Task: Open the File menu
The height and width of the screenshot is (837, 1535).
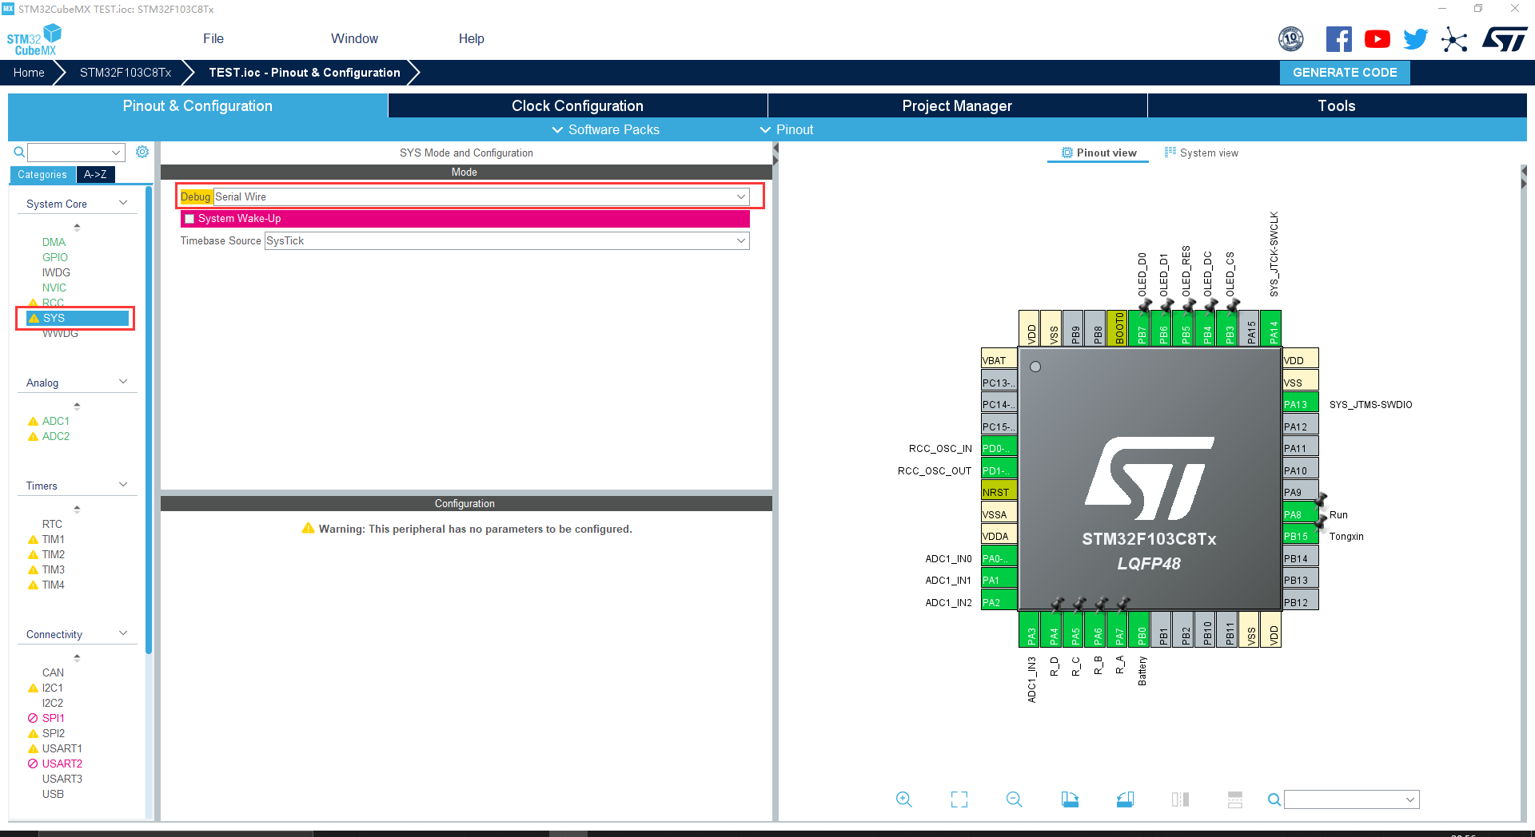Action: click(x=213, y=38)
